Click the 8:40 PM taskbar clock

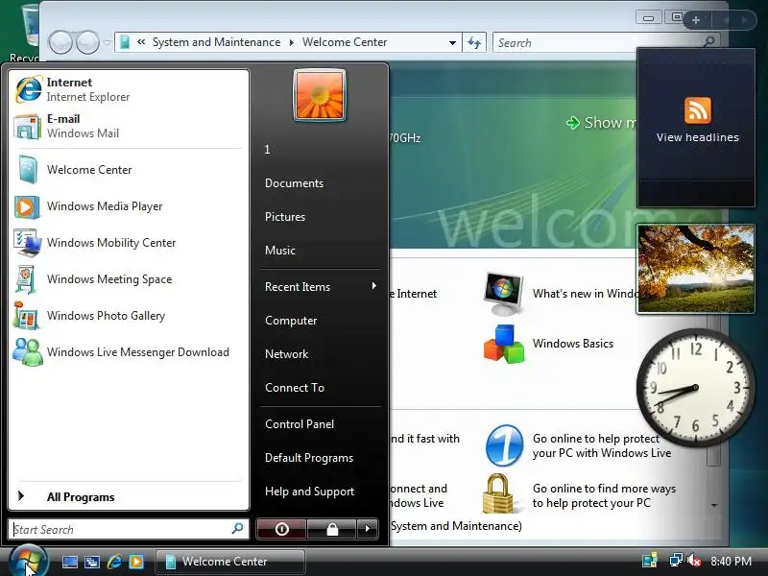point(731,561)
